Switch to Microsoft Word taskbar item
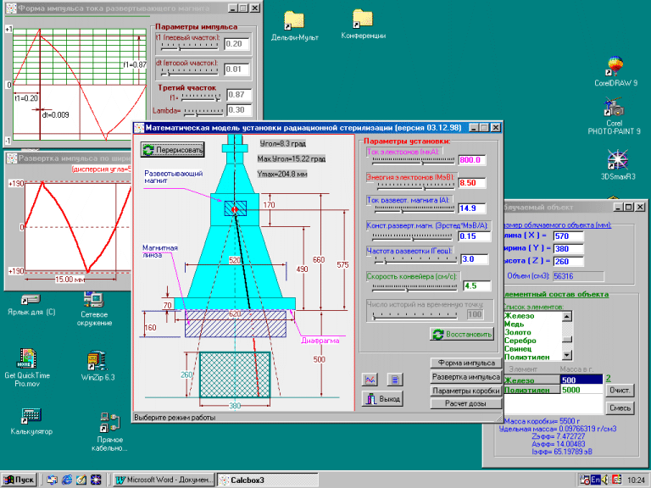The width and height of the screenshot is (651, 488). click(x=164, y=480)
